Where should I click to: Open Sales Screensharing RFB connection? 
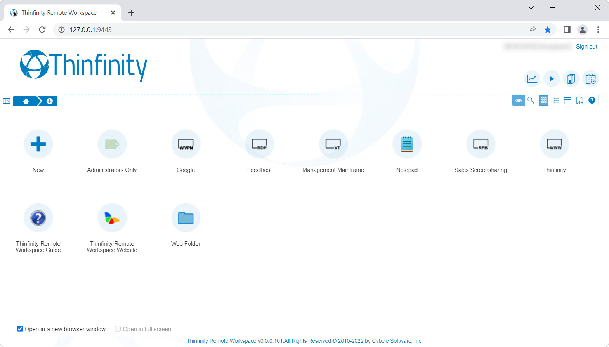pyautogui.click(x=481, y=144)
